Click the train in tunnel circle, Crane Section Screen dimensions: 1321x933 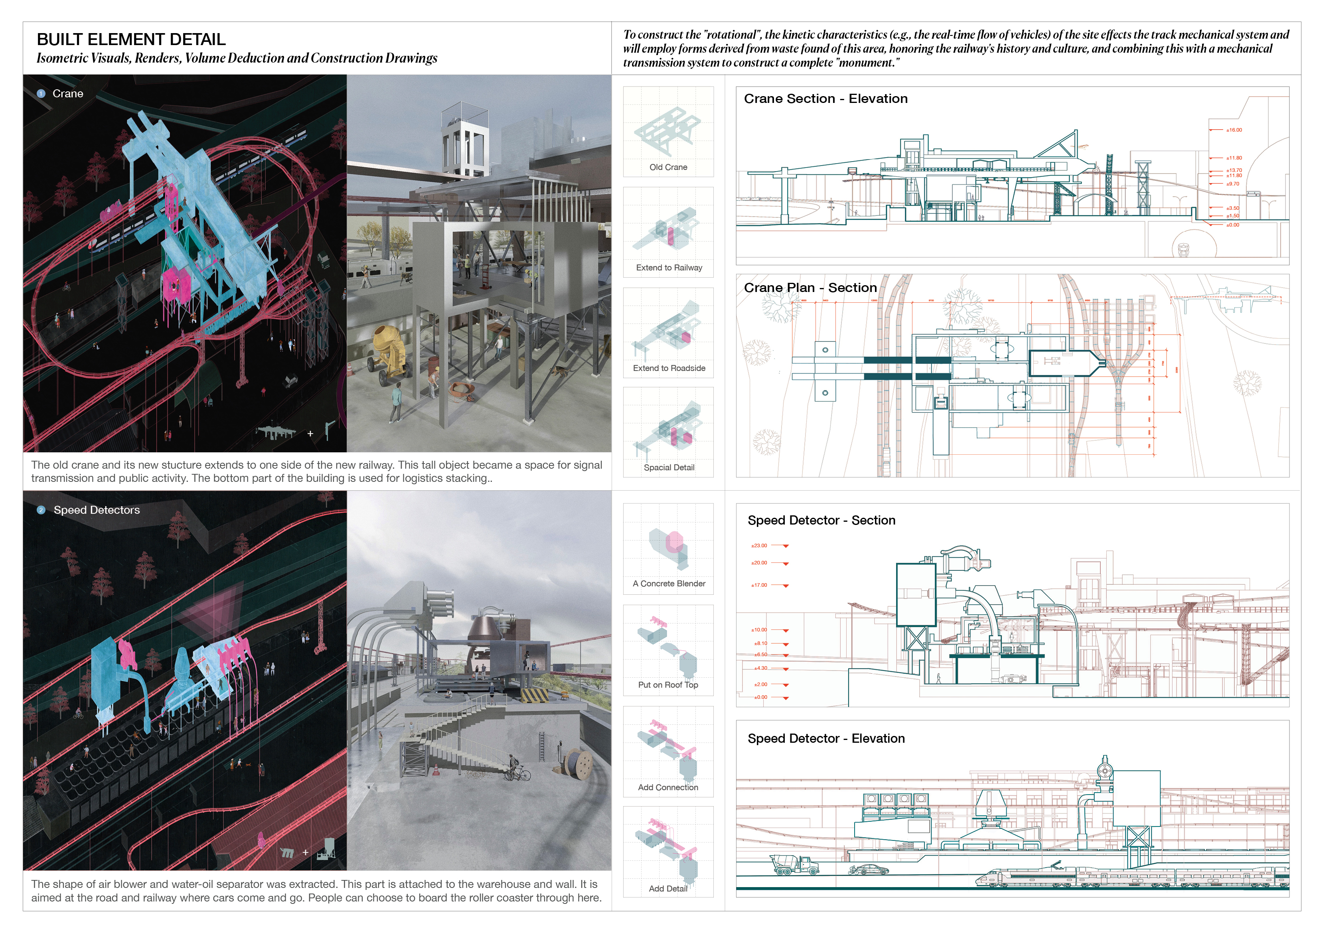(x=1184, y=250)
